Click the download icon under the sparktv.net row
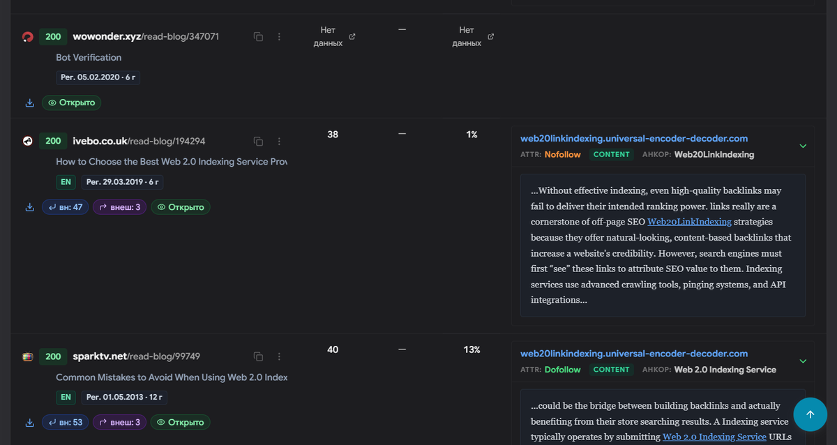 coord(30,423)
